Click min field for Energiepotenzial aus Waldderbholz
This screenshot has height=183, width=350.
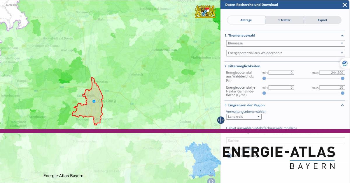[x=281, y=73]
